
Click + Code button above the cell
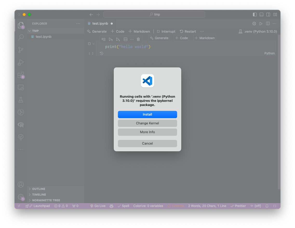pos(182,38)
